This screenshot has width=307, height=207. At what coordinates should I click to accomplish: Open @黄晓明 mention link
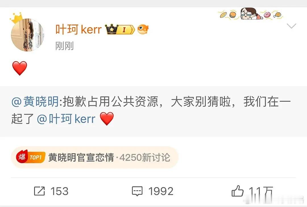click(x=35, y=102)
